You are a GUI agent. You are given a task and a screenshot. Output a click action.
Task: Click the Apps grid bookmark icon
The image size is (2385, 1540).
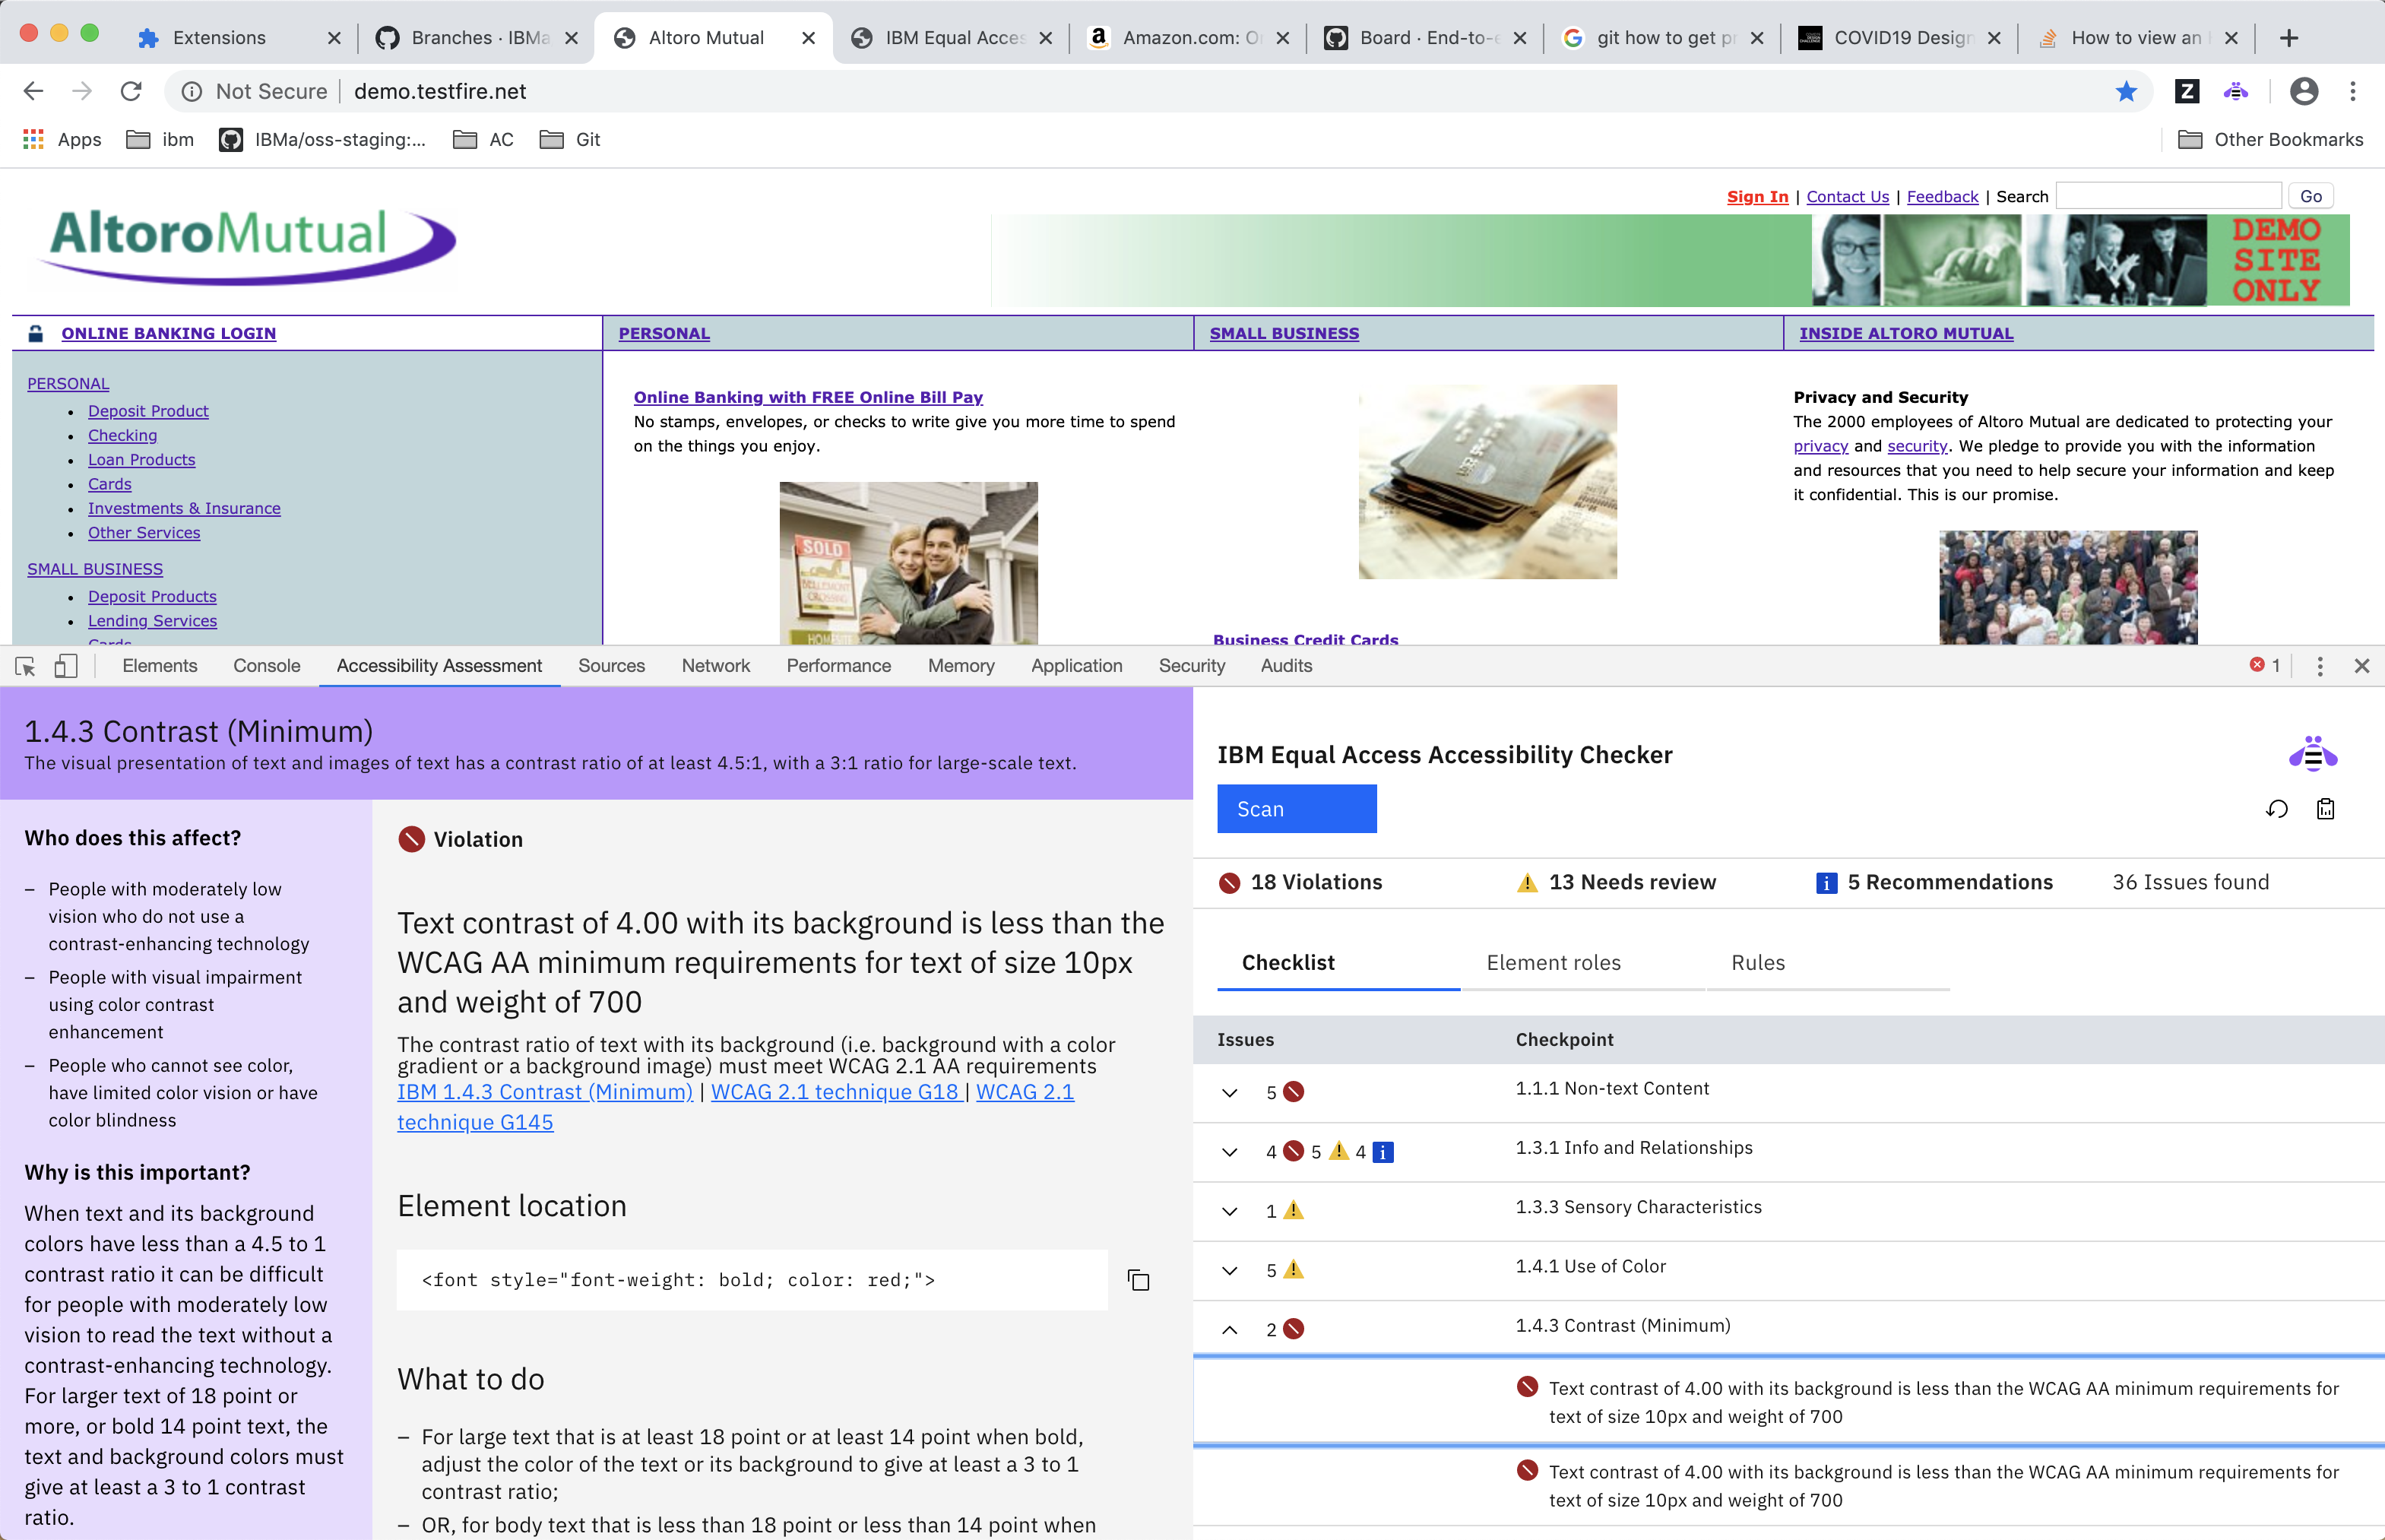pos(33,139)
